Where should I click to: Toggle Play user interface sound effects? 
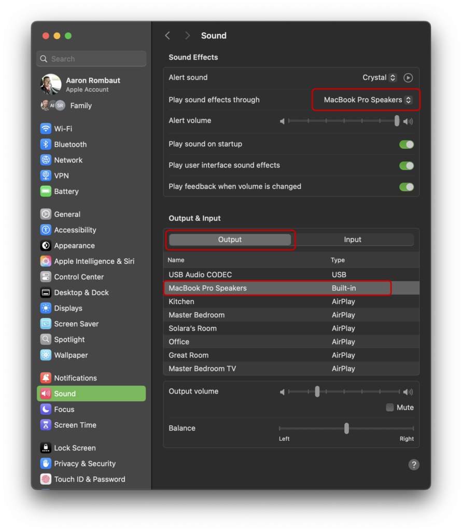click(407, 165)
